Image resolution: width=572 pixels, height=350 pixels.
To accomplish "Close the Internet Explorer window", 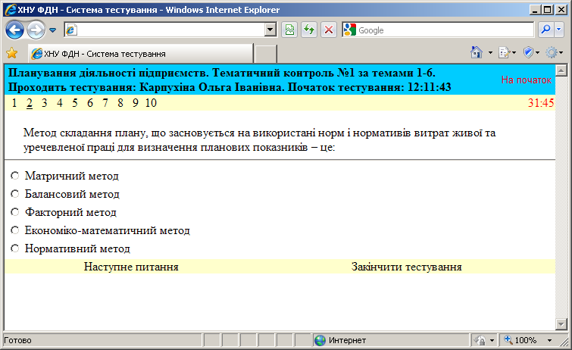I will point(561,10).
